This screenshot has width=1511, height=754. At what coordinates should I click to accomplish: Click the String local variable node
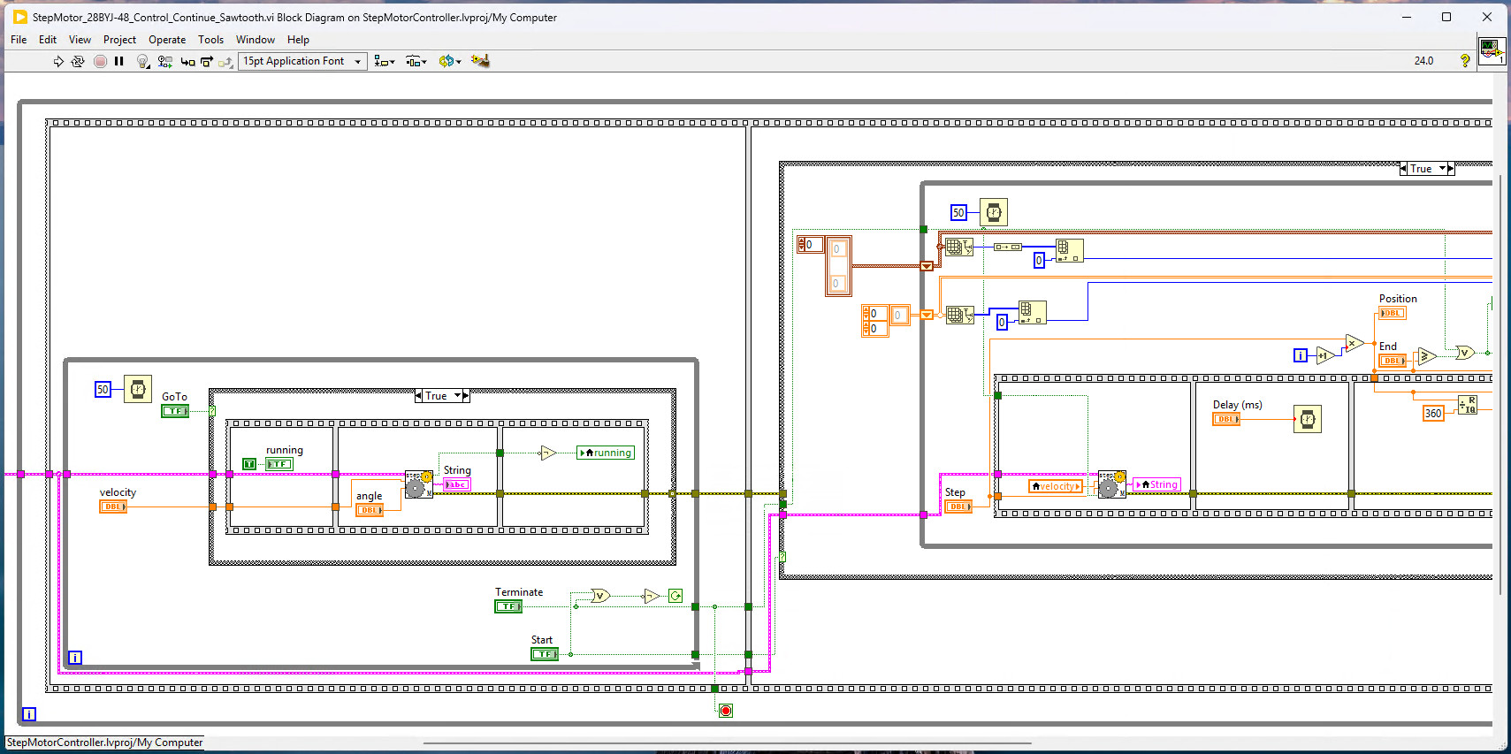click(1156, 484)
